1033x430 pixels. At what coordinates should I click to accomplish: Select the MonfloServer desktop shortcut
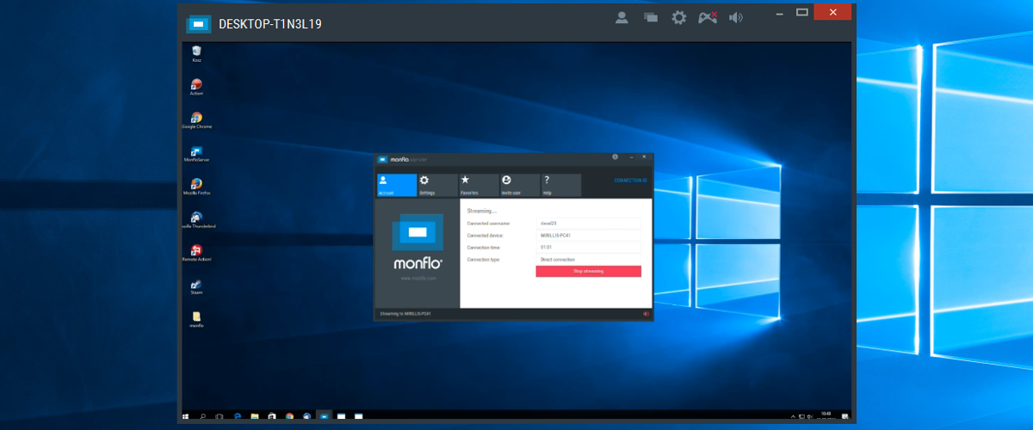click(x=196, y=153)
